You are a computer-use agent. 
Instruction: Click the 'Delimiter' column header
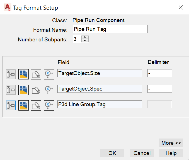(158, 62)
